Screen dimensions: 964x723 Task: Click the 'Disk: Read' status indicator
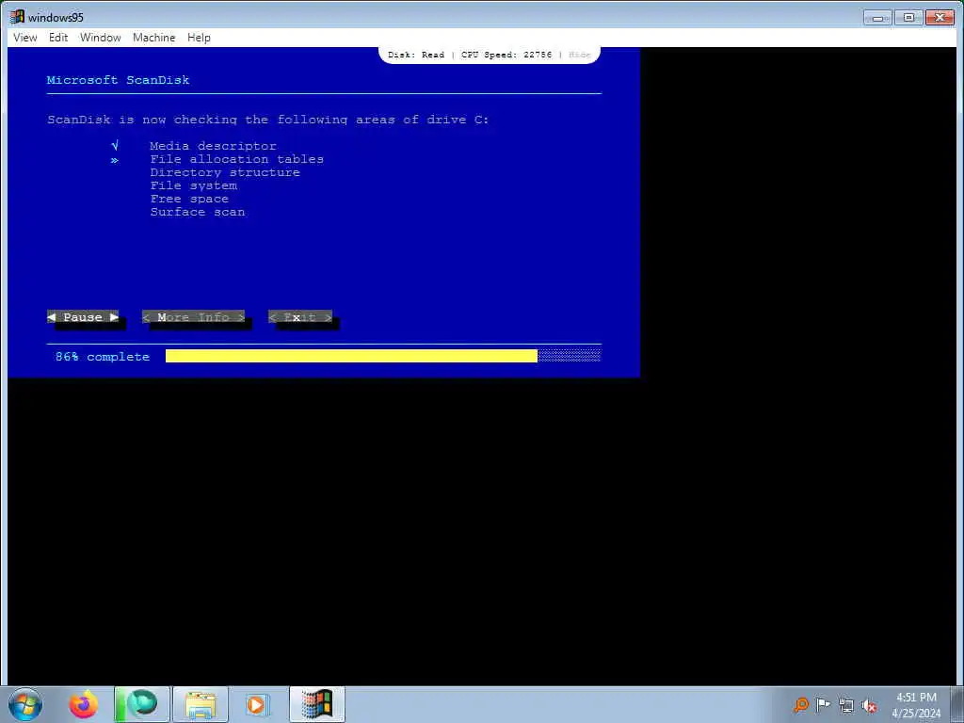(416, 55)
